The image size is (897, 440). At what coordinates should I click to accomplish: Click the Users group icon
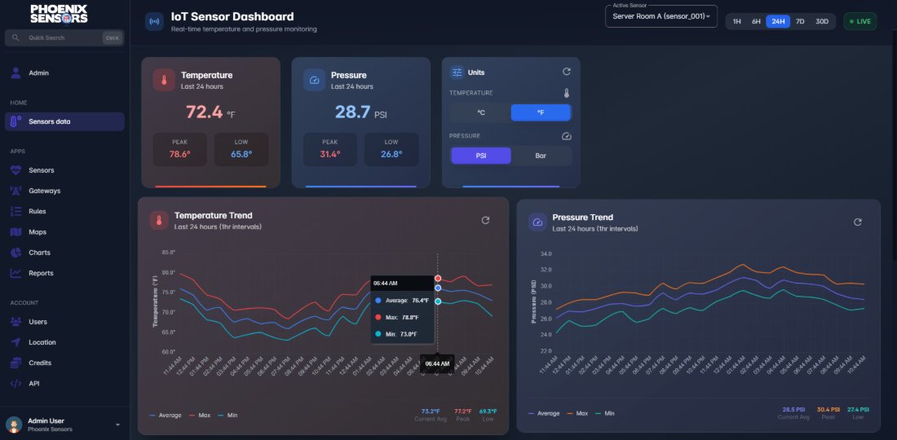(16, 322)
